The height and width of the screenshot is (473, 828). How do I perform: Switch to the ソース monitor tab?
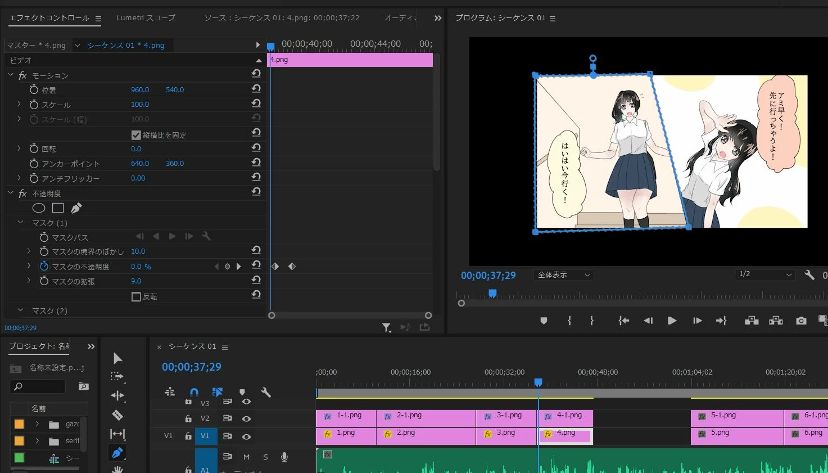282,18
